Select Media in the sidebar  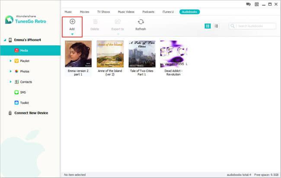coord(30,50)
